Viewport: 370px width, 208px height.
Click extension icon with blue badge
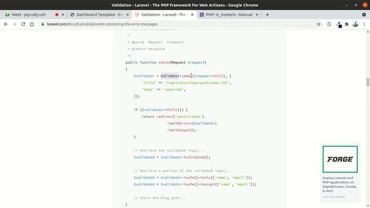tap(339, 24)
